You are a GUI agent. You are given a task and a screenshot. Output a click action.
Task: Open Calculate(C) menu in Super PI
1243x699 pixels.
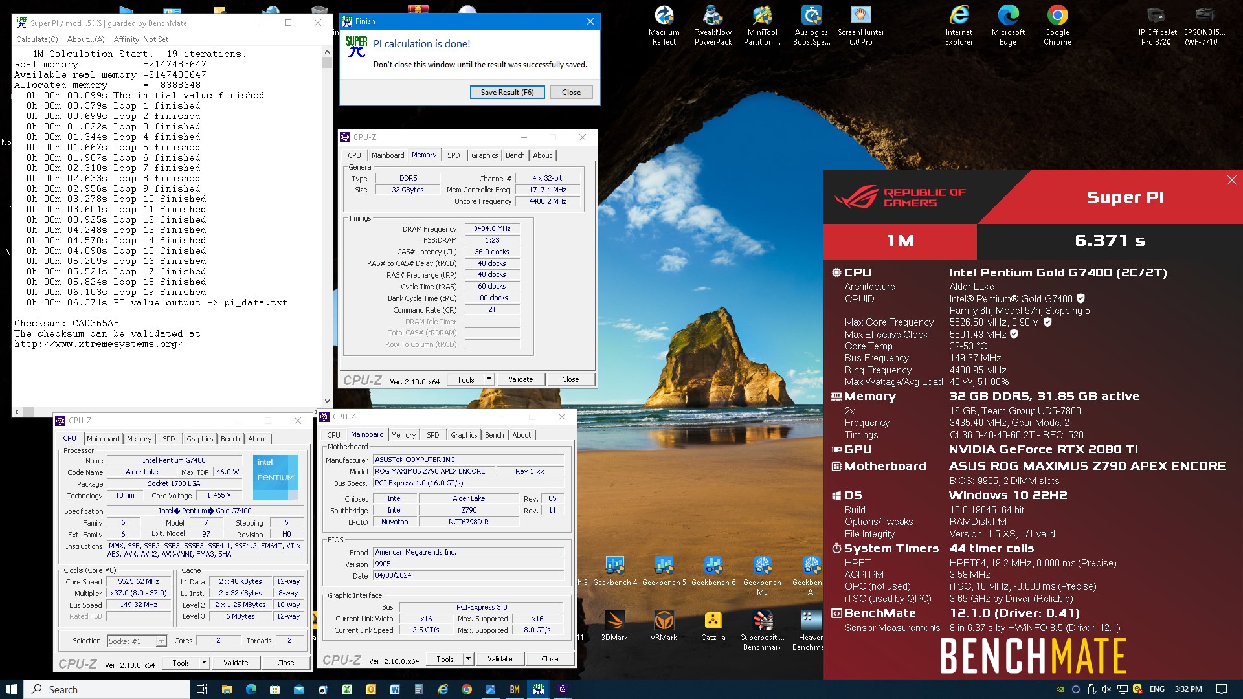coord(37,39)
